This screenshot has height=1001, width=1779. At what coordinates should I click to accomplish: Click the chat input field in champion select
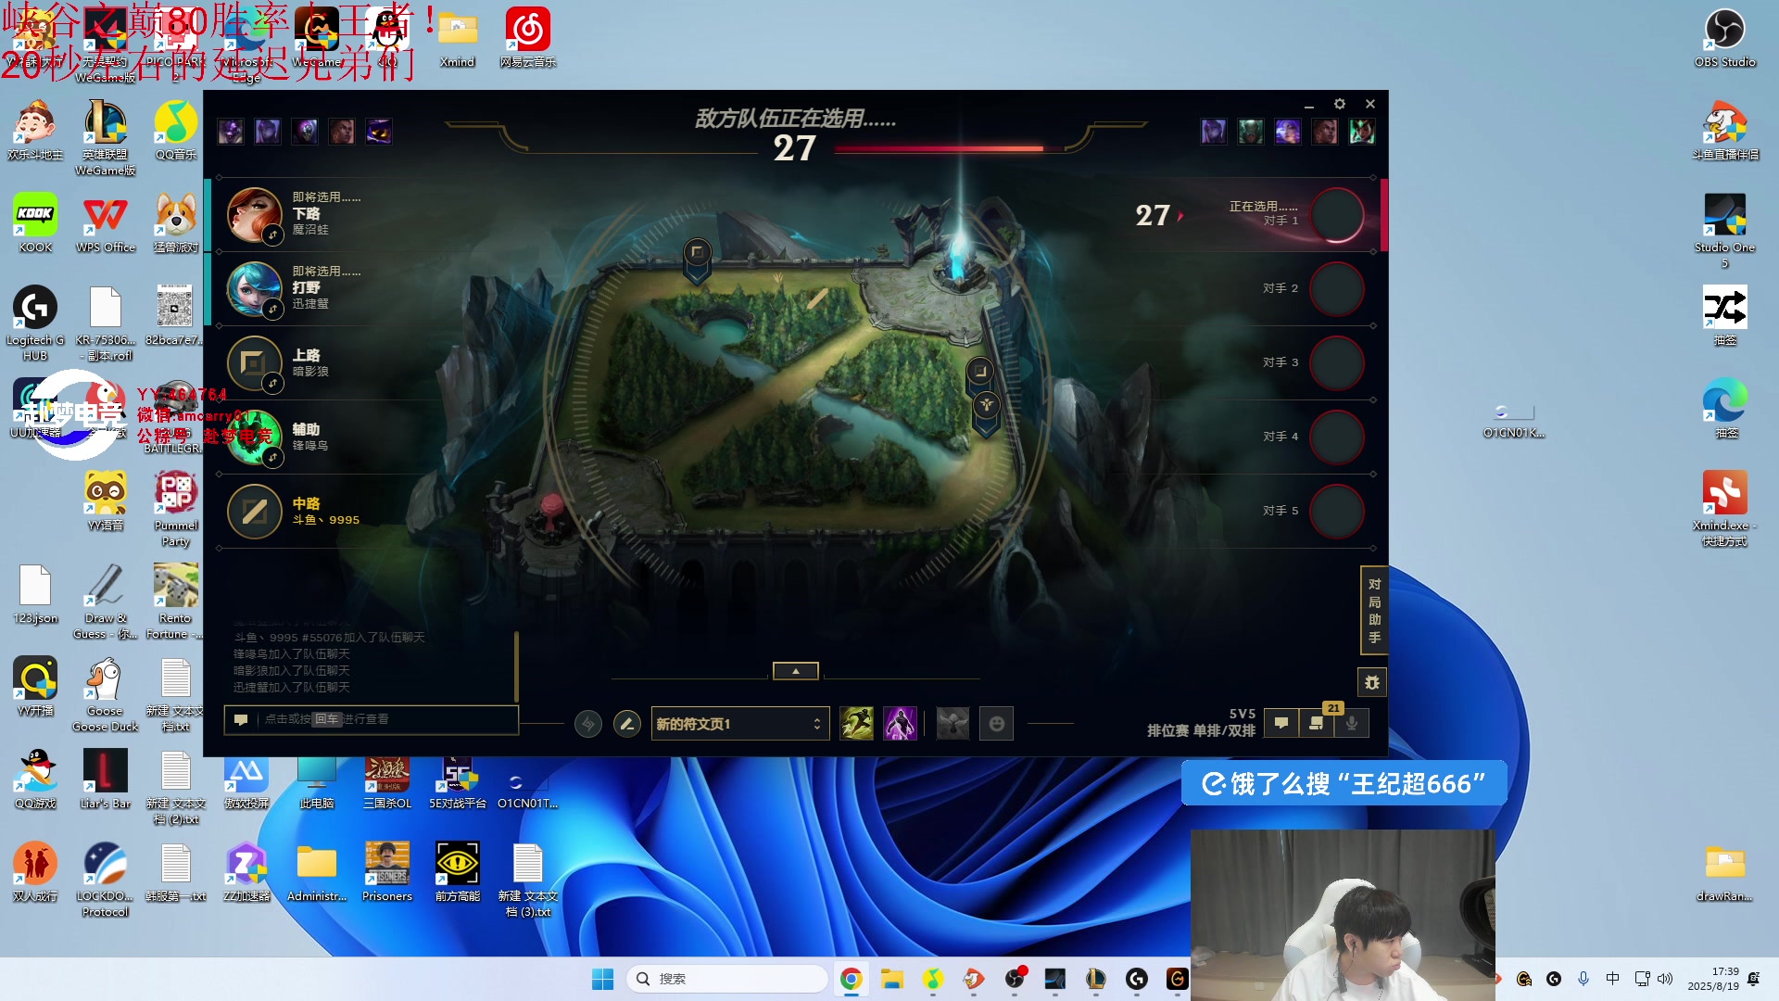371,719
